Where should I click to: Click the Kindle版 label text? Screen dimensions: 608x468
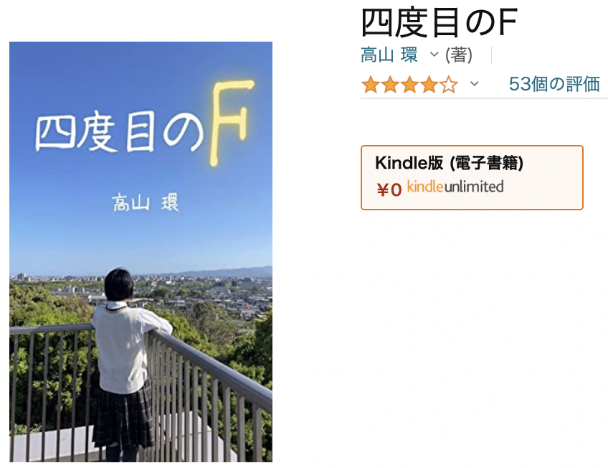tap(409, 163)
